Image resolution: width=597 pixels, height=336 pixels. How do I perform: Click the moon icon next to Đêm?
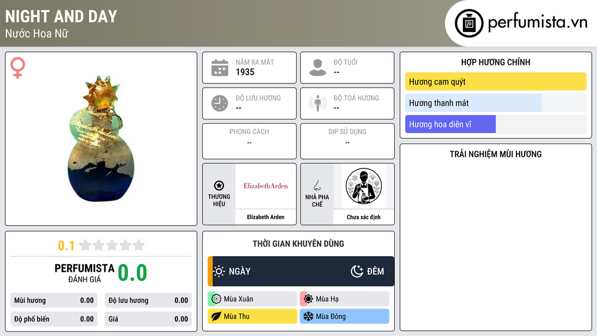pyautogui.click(x=357, y=271)
